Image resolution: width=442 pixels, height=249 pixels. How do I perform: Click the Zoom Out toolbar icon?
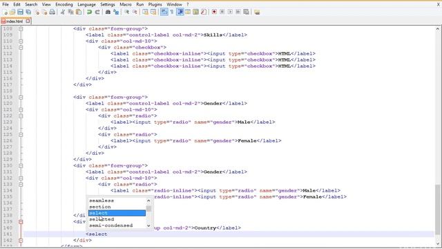[135, 12]
